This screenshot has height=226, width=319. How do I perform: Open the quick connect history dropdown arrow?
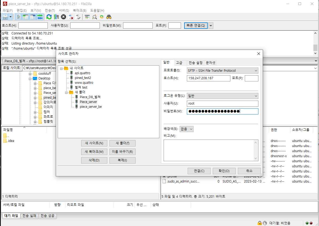point(211,26)
